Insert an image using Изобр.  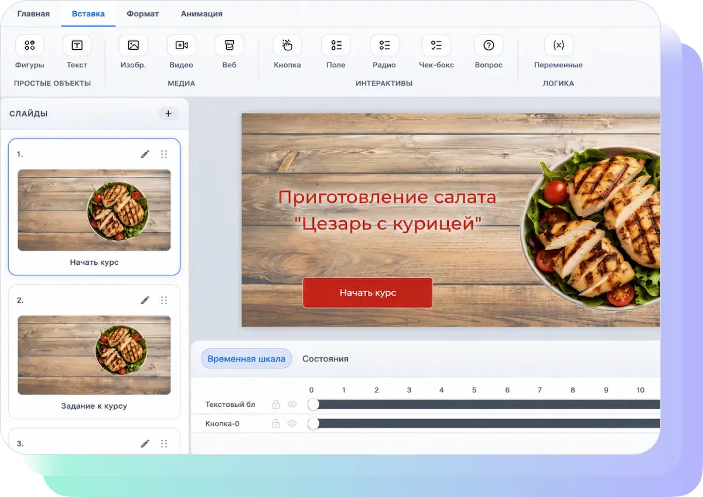(x=134, y=45)
